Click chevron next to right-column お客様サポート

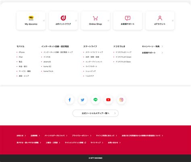(x=162, y=53)
